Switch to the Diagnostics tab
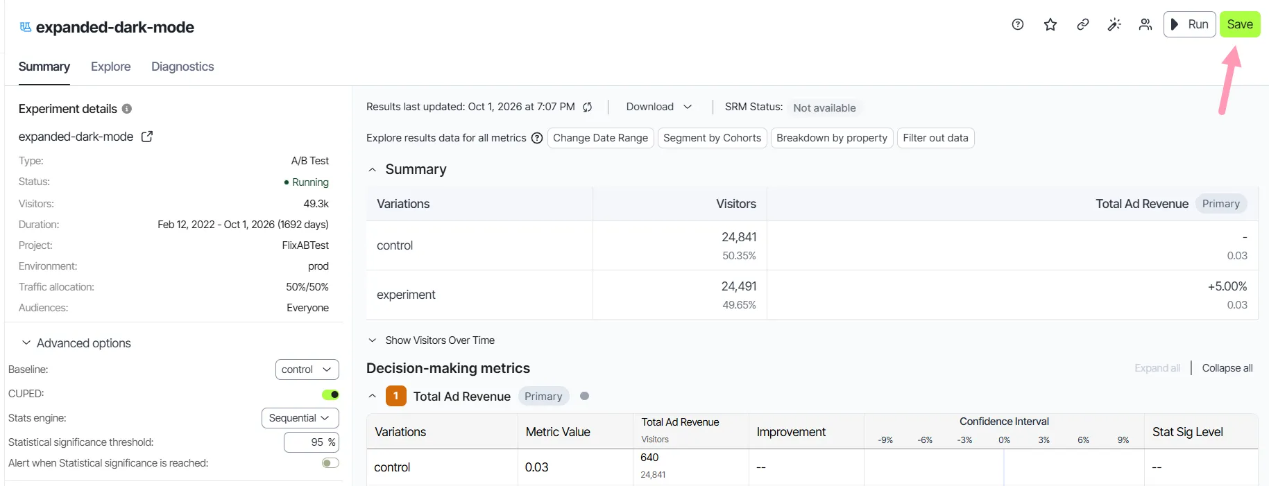1269x486 pixels. (182, 67)
